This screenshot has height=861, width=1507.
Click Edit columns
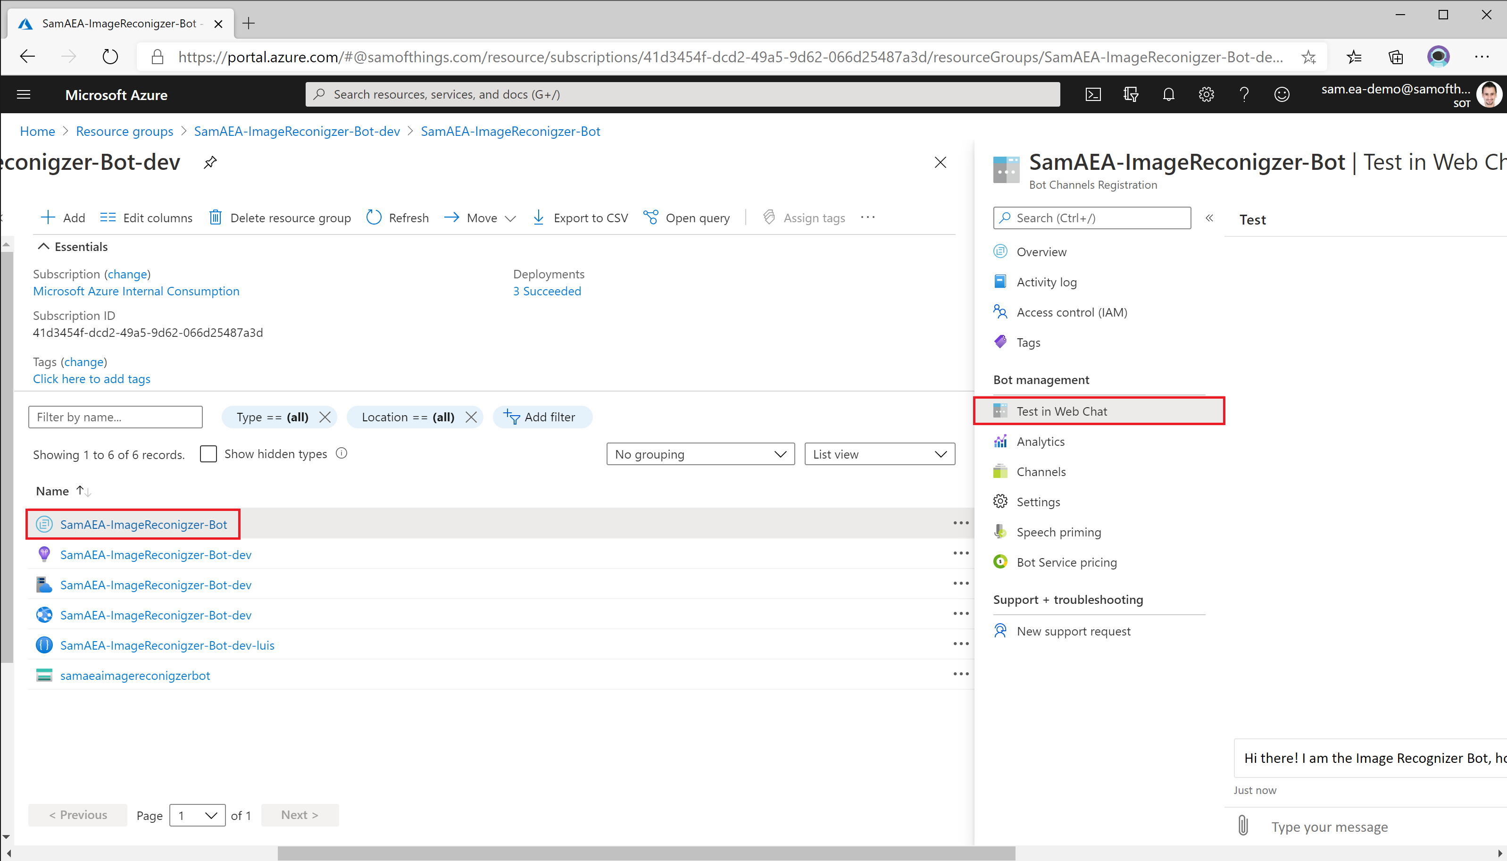[146, 217]
